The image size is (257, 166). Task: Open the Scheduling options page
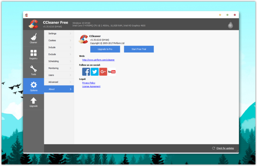point(59,61)
